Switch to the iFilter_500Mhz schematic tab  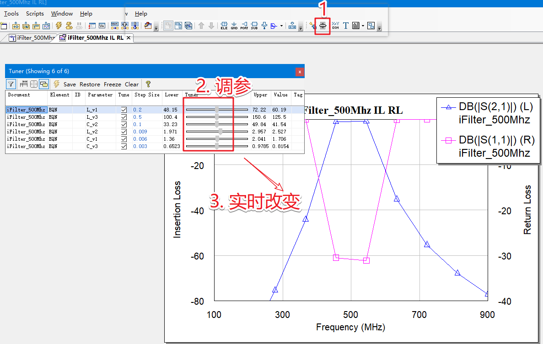[x=32, y=37]
